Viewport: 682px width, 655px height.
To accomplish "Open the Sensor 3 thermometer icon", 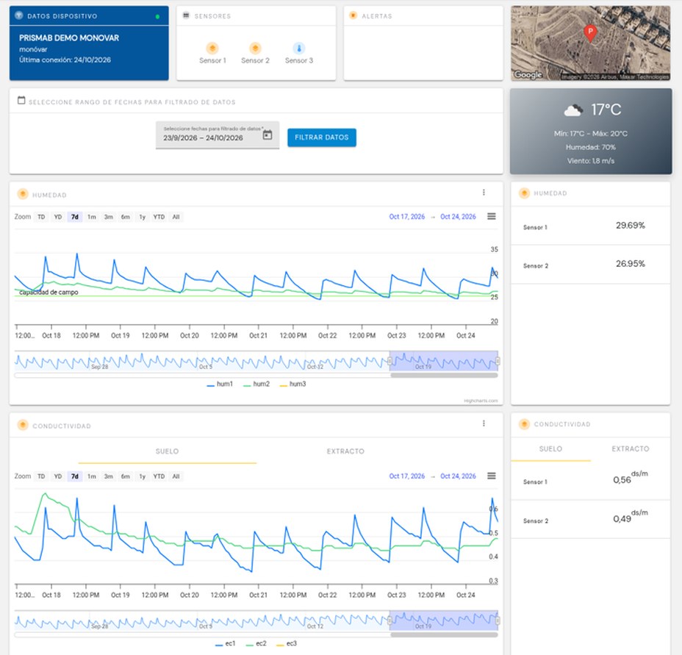I will point(299,48).
